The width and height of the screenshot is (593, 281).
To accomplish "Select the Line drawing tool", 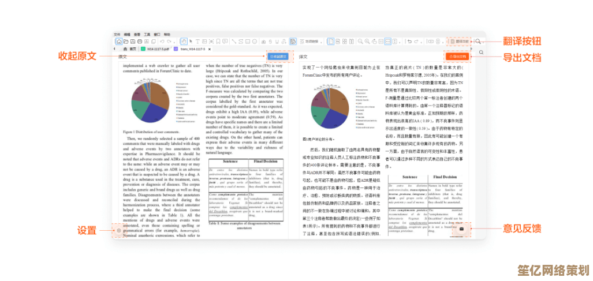I will click(234, 42).
